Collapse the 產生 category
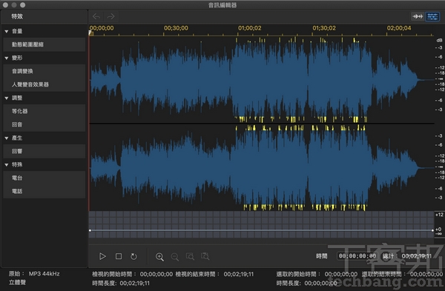Viewport: 445px width, 291px height. (x=7, y=138)
